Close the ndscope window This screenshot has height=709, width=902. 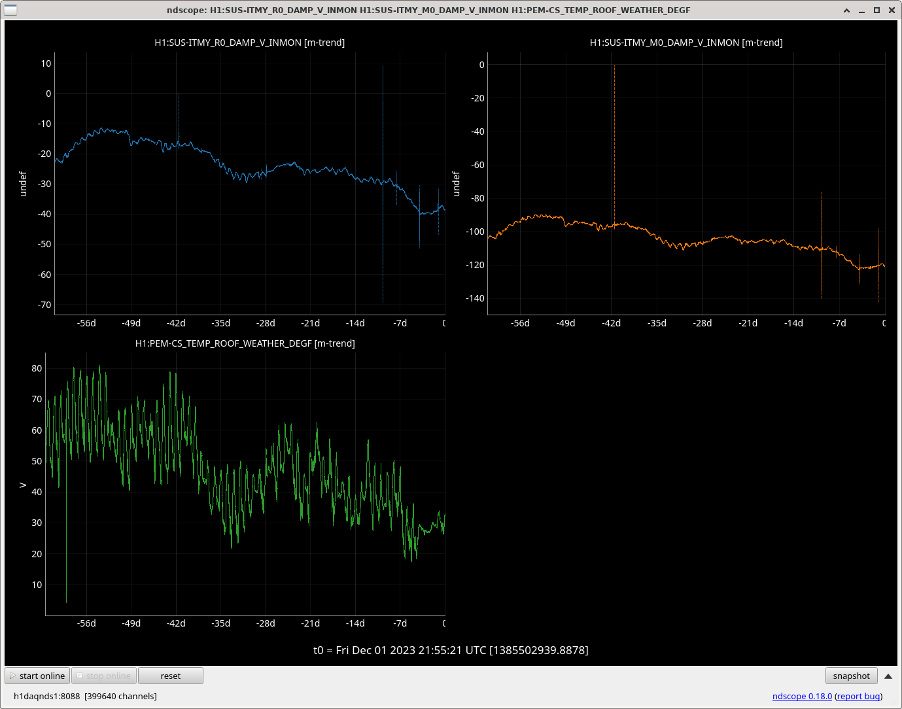tap(892, 10)
